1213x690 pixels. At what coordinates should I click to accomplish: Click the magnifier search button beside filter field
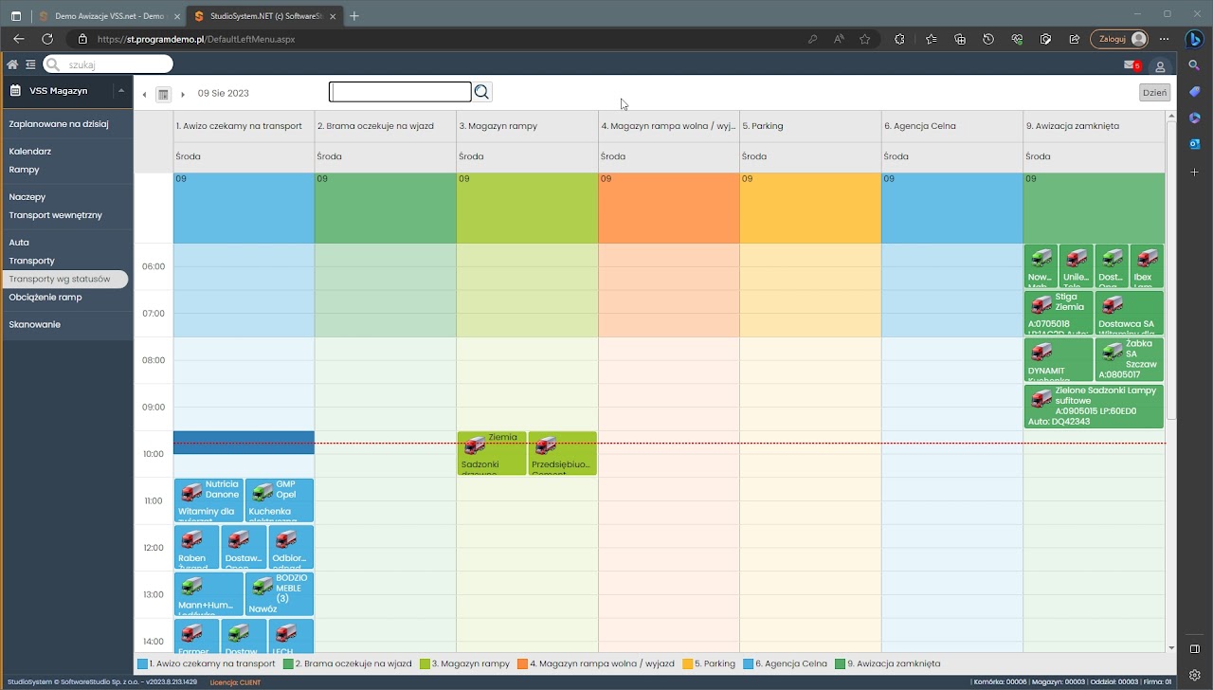(482, 92)
